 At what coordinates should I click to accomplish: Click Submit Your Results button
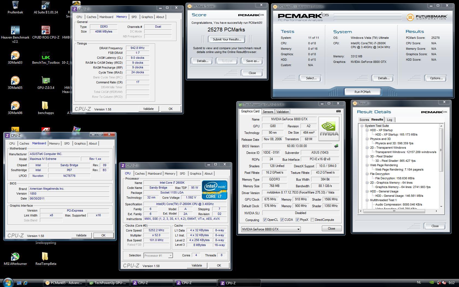click(x=227, y=39)
